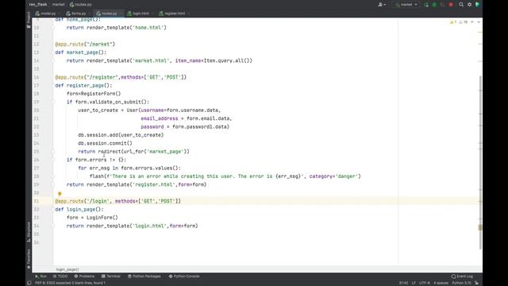Click 'db.session.commit()' code line
508x286 pixels.
105,143
